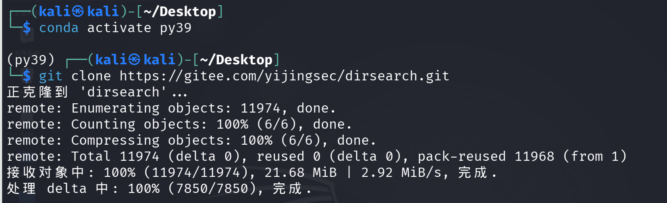
Task: Click the Counting objects output line
Action: pyautogui.click(x=179, y=124)
